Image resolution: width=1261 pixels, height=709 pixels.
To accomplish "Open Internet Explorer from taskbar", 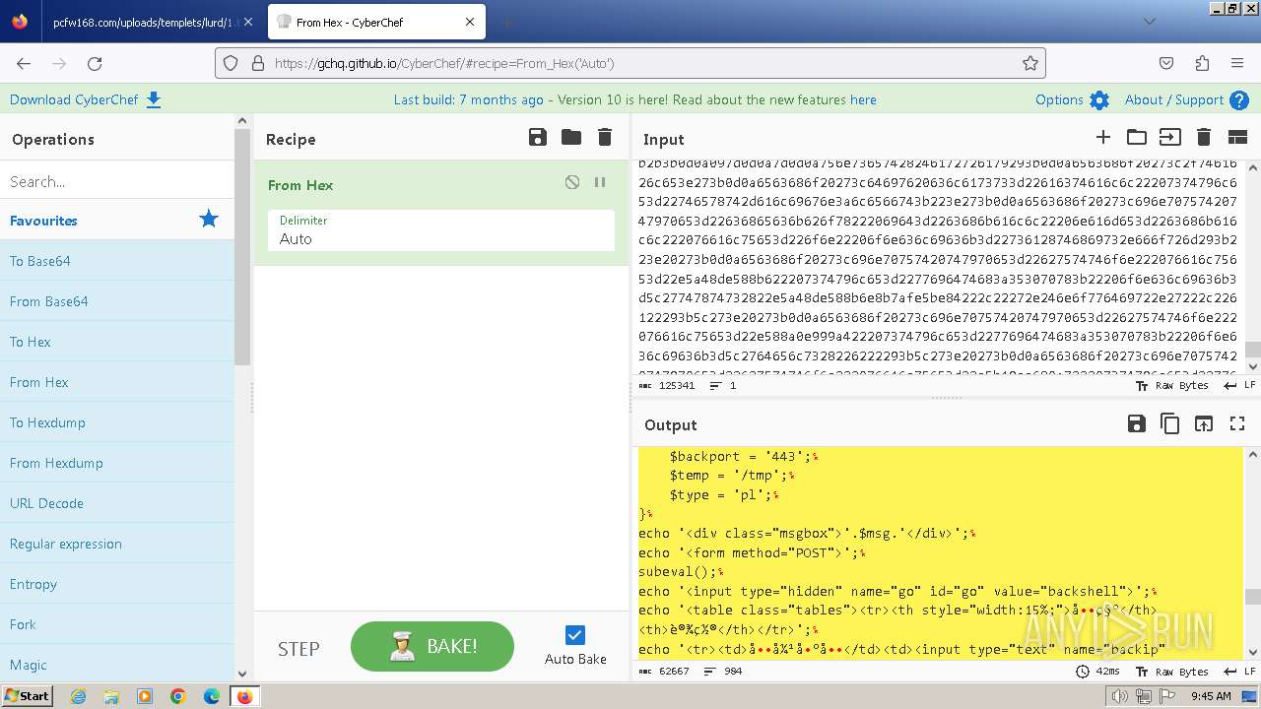I will (78, 696).
